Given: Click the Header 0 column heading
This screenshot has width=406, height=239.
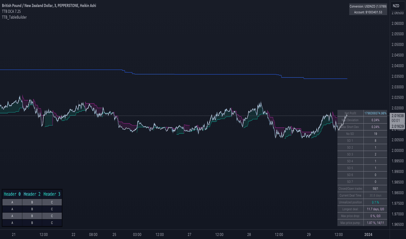Looking at the screenshot, I should click(x=12, y=194).
